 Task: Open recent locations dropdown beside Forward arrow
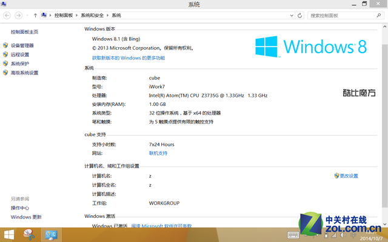pos(27,16)
